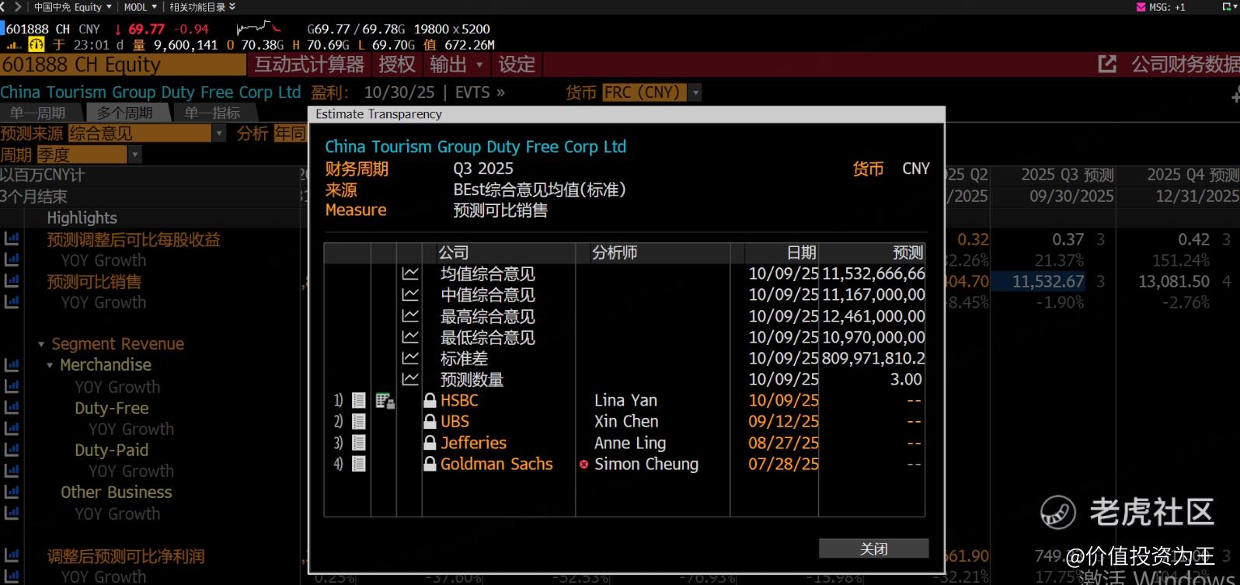Screen dimensions: 1240x585
Task: Open chart icon for 中值综合意见 row
Action: pos(409,294)
